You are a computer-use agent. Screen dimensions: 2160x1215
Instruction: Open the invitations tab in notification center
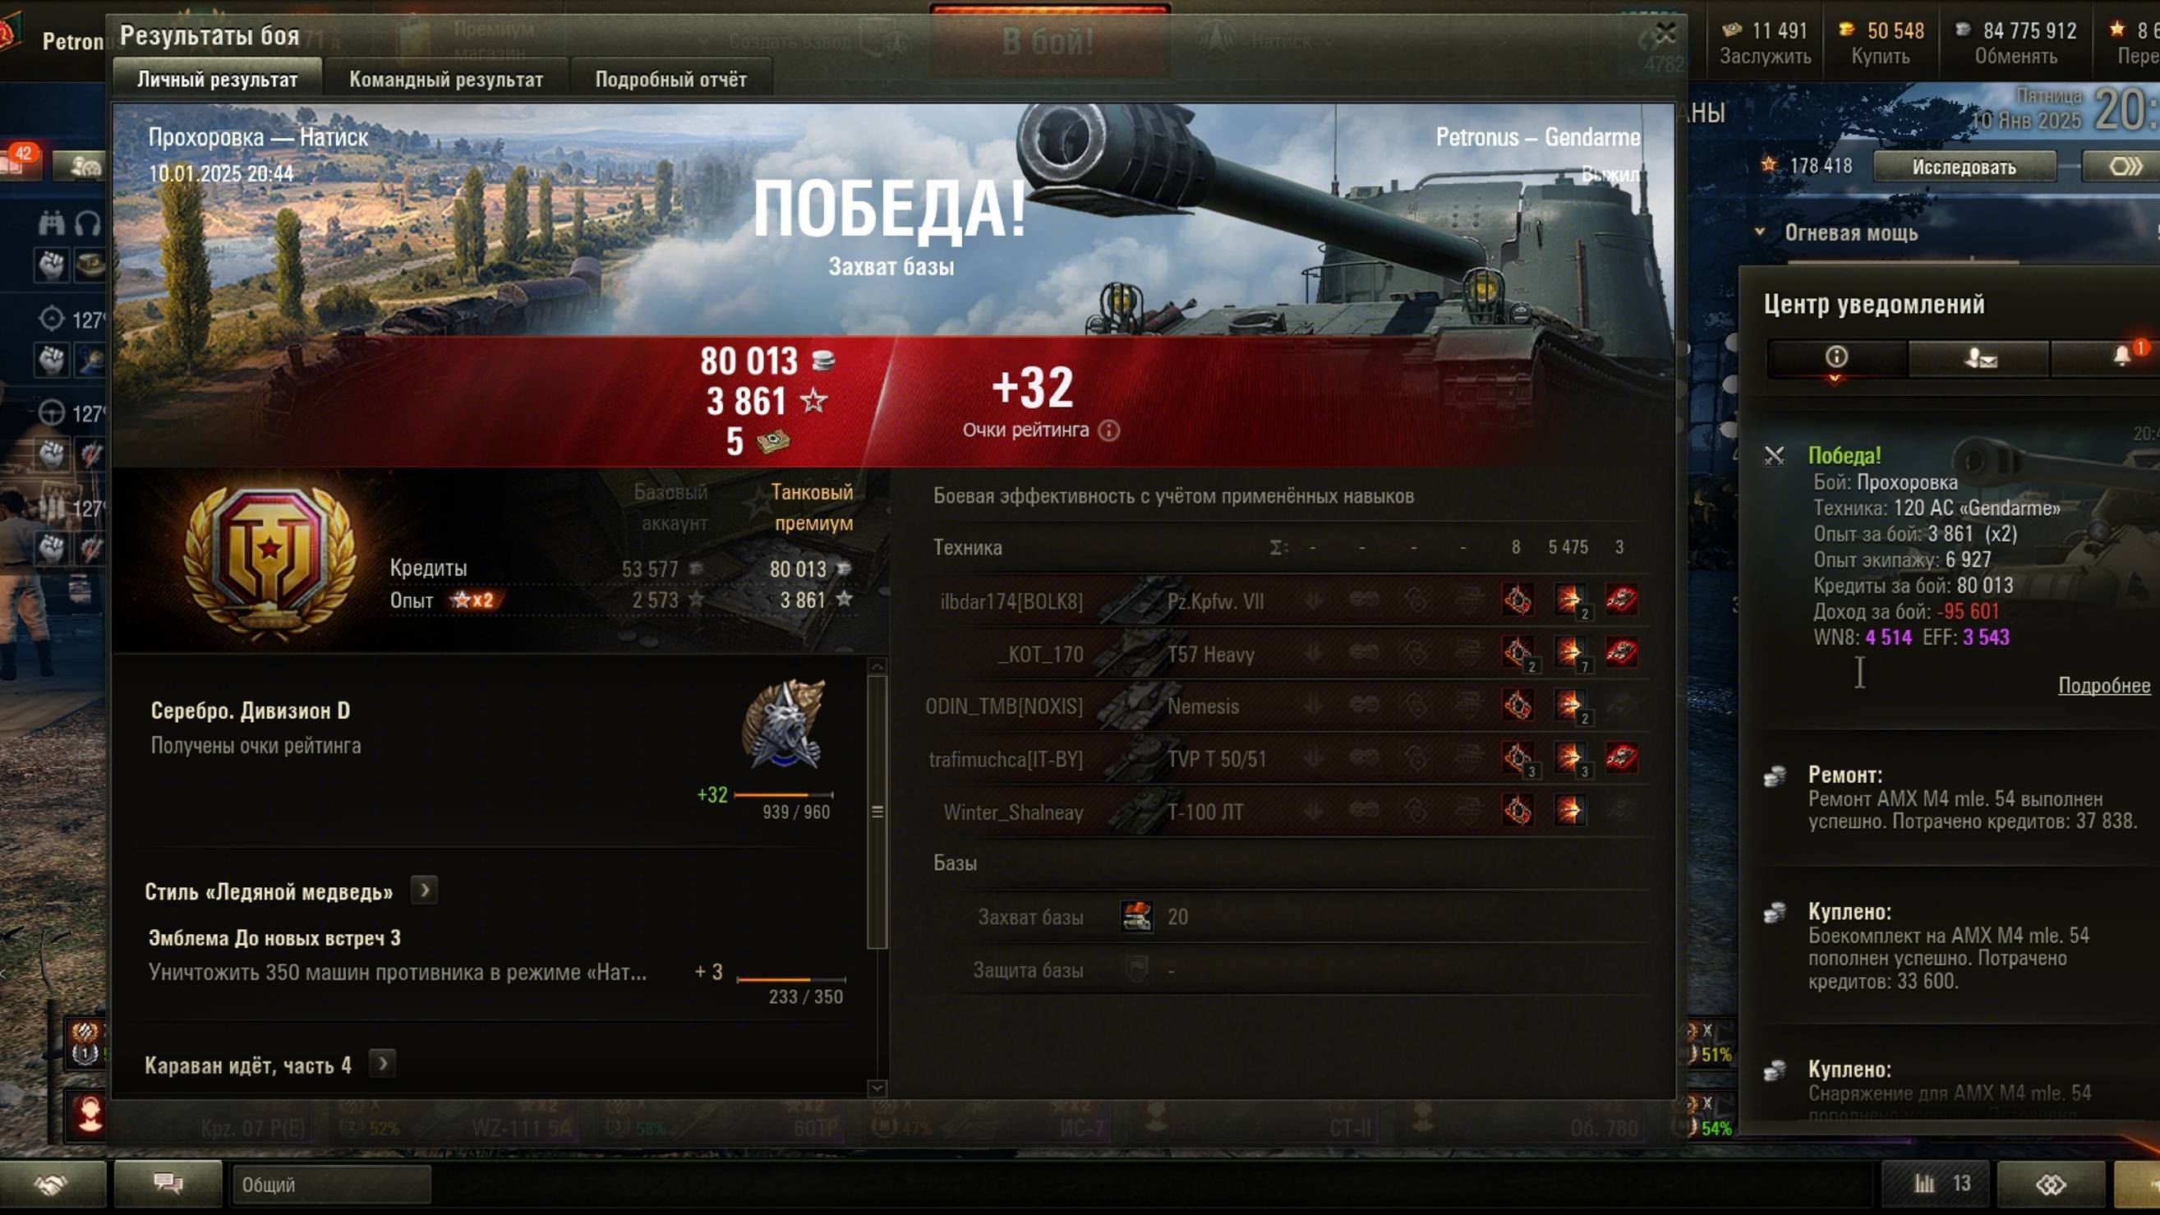(1980, 358)
